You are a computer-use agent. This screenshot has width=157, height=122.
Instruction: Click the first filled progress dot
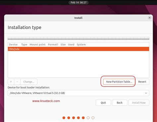[64, 118]
